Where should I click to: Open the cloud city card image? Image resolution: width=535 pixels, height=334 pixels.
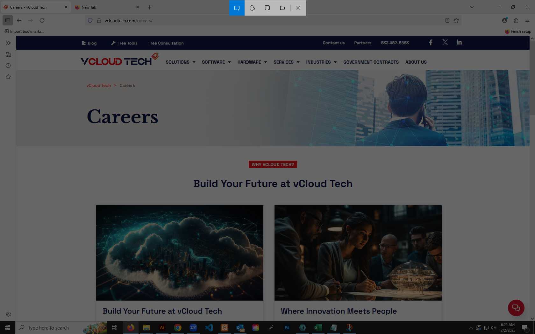[x=180, y=253]
